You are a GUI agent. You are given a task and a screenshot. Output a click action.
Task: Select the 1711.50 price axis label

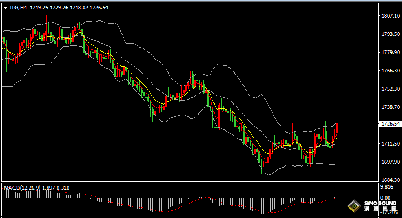391,143
